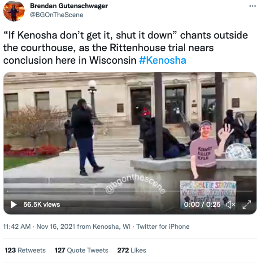Play the embedded tweet video
This screenshot has width=261, height=266.
13,205
